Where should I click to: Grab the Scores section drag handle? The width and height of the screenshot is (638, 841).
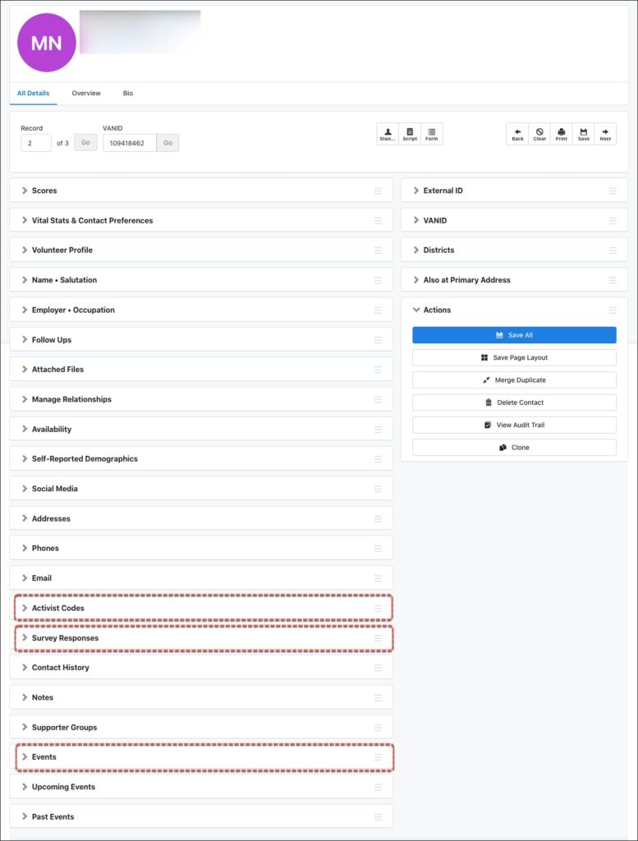coord(378,191)
